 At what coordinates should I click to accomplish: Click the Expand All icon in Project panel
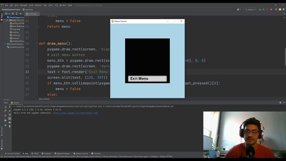[17, 14]
